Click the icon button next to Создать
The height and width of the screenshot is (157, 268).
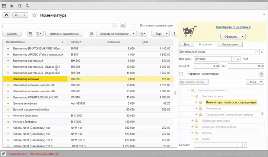(30, 33)
